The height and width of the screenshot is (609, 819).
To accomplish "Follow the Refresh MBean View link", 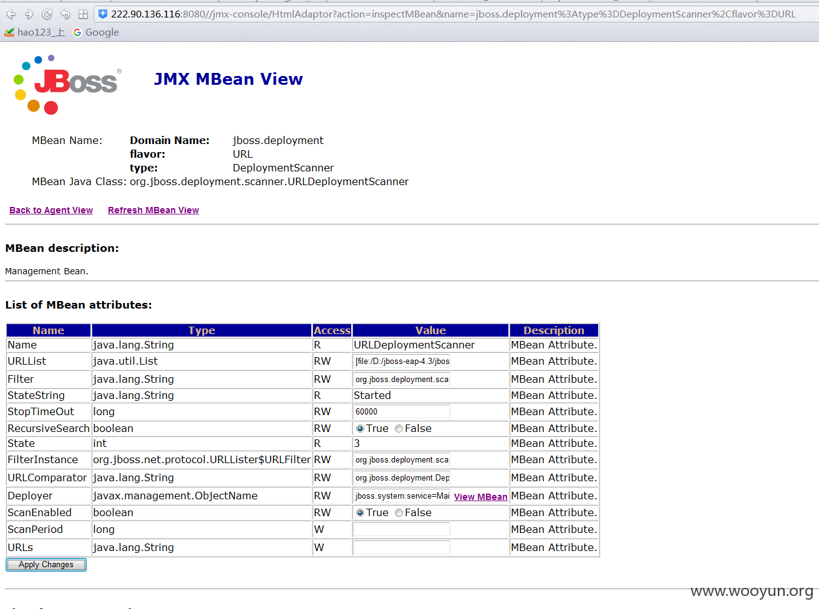I will click(153, 210).
